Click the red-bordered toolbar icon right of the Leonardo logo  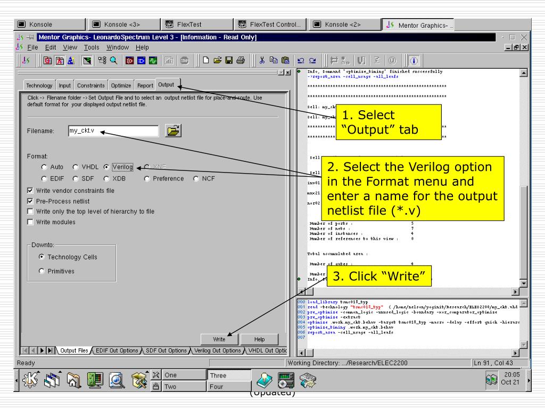coord(47,61)
